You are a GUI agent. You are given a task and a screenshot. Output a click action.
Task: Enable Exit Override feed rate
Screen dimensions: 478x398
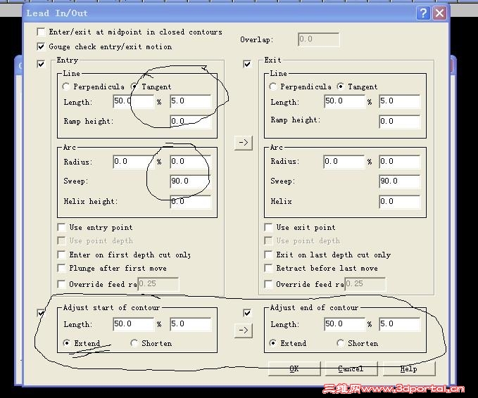coord(268,284)
